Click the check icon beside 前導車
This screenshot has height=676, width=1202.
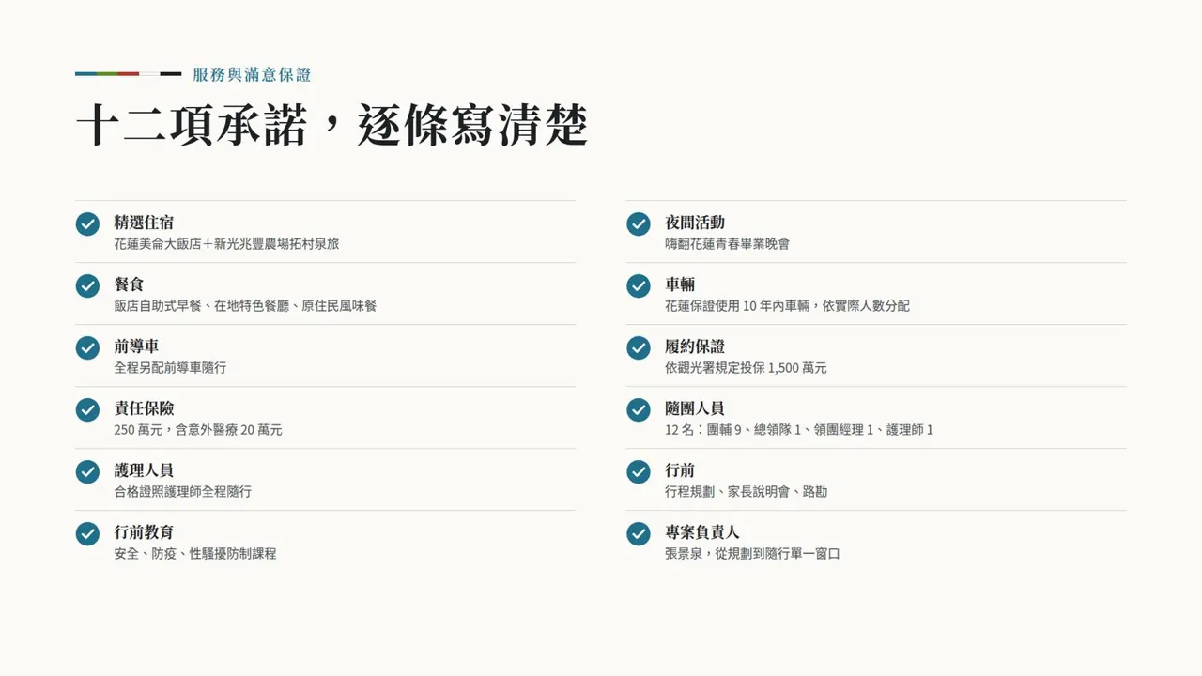pyautogui.click(x=87, y=347)
